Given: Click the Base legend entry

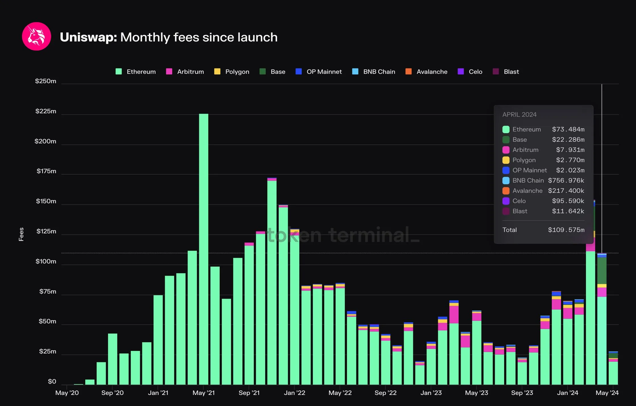Looking at the screenshot, I should 272,72.
